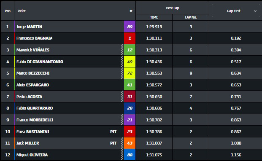The height and width of the screenshot is (161, 262).
Task: Click checkered flag icon next to Di Giannantonio
Action: [122, 62]
